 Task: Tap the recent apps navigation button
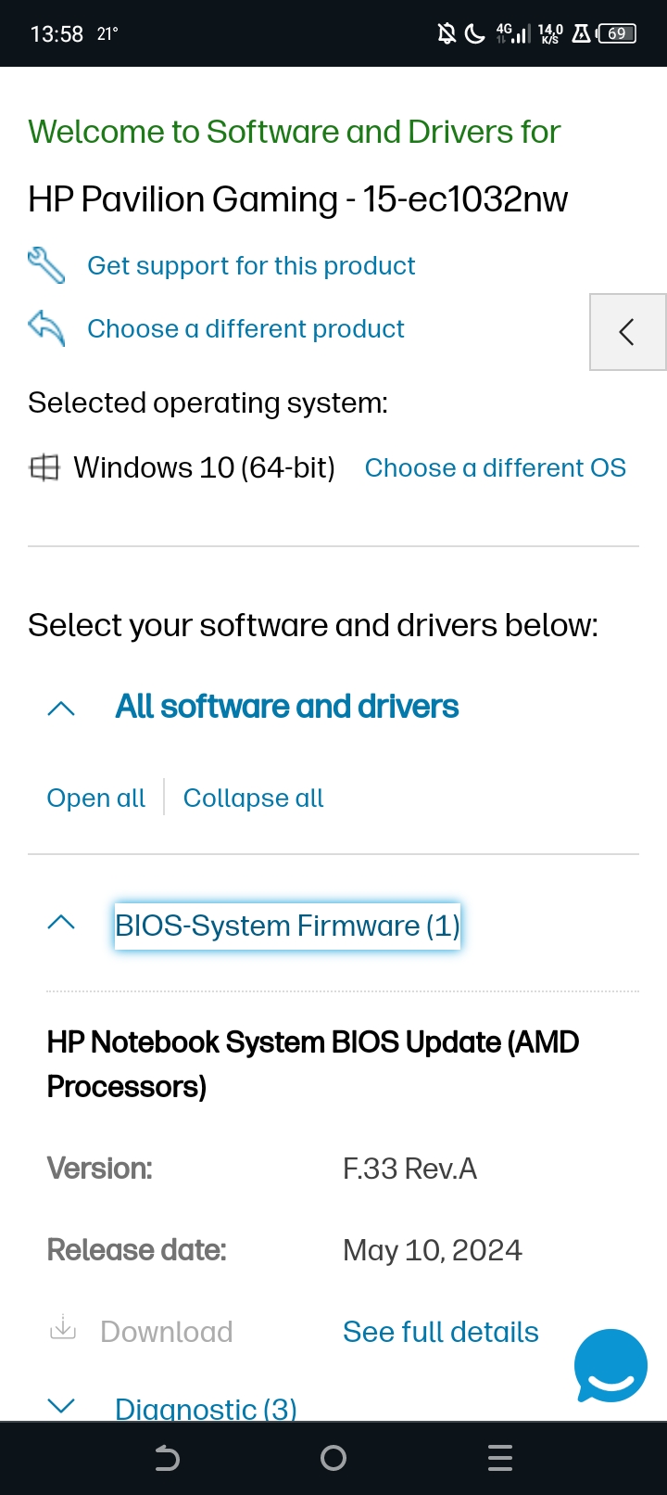tap(500, 1457)
